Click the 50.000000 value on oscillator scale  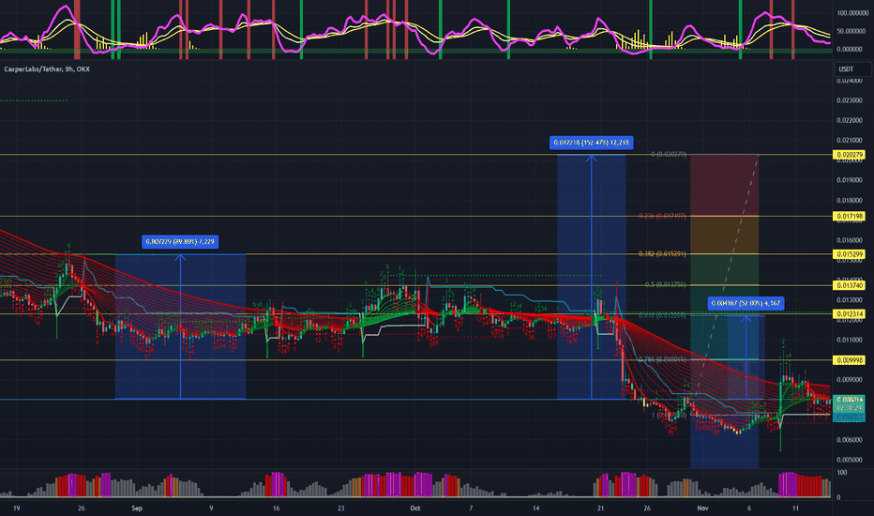pyautogui.click(x=852, y=31)
